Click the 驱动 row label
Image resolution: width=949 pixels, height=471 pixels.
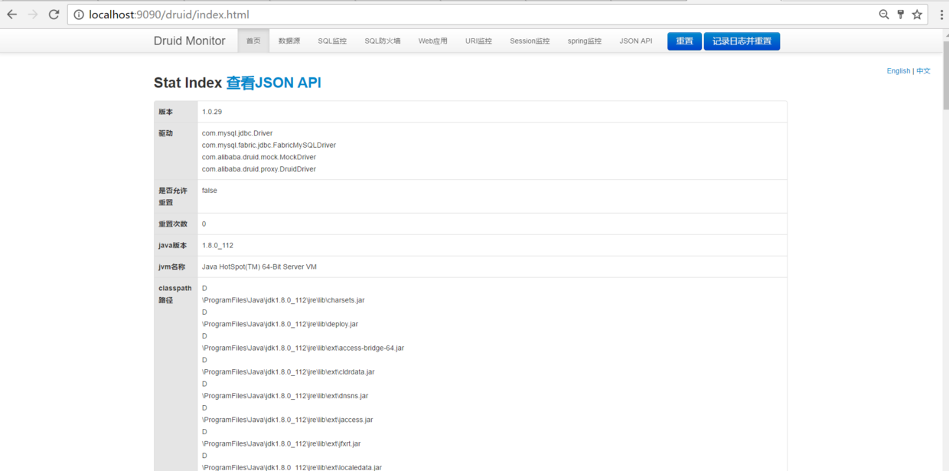[166, 133]
